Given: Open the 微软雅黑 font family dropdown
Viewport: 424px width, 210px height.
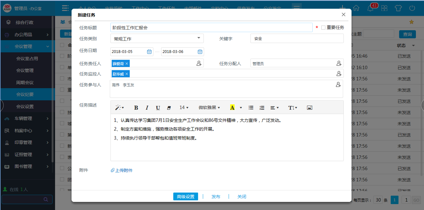Looking at the screenshot, I should pos(208,107).
